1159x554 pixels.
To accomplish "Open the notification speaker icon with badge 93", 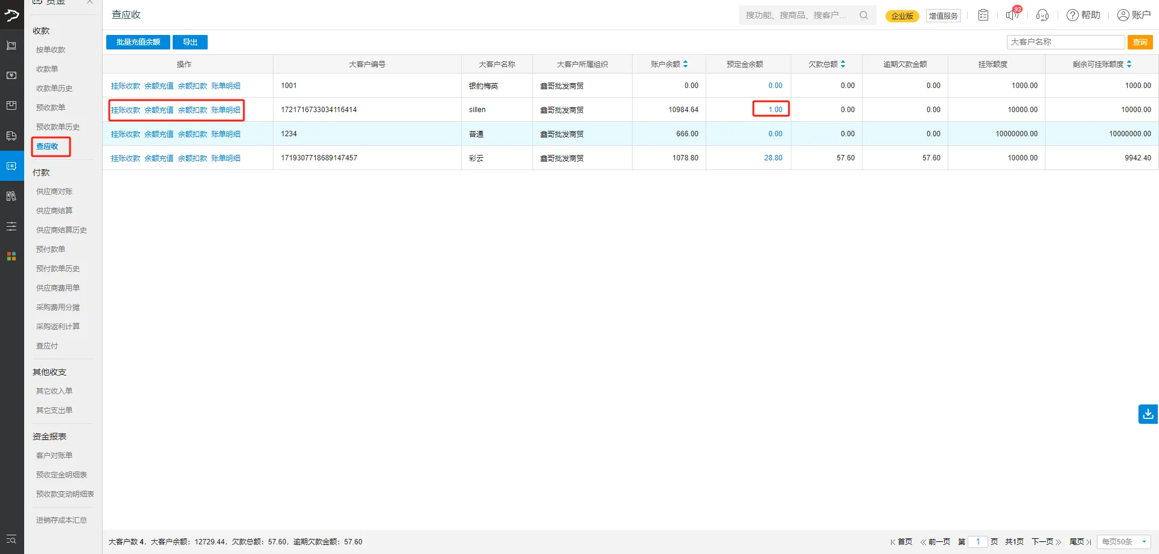I will click(x=1012, y=15).
